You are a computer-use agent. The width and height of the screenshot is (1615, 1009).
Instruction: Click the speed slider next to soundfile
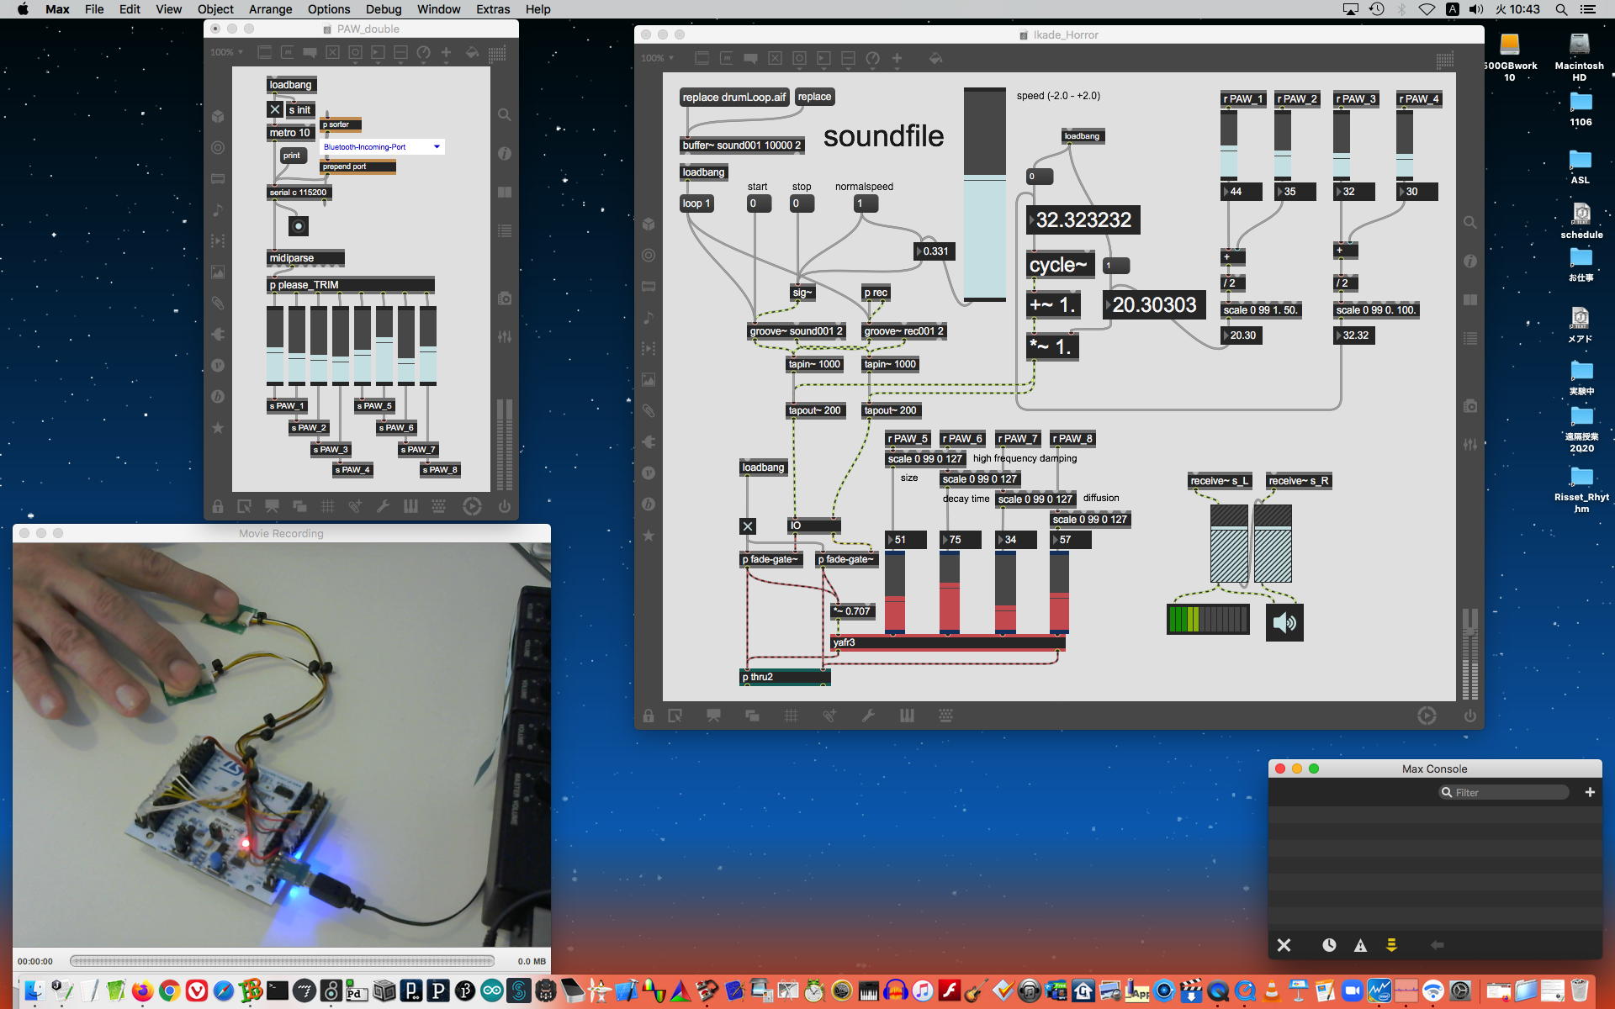(x=984, y=193)
